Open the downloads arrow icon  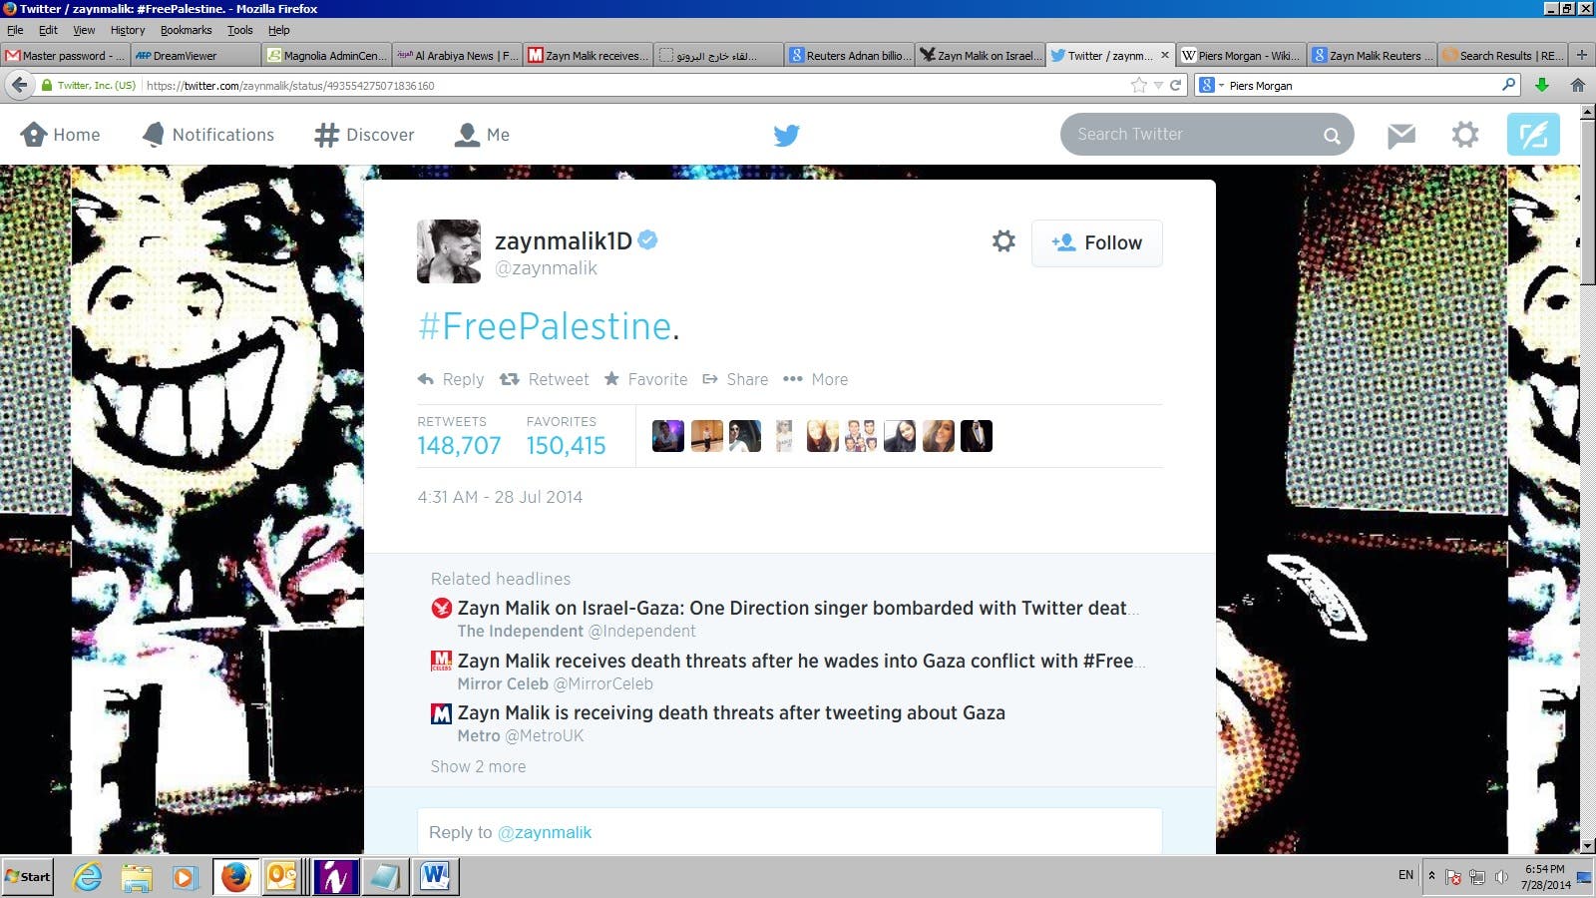point(1542,86)
